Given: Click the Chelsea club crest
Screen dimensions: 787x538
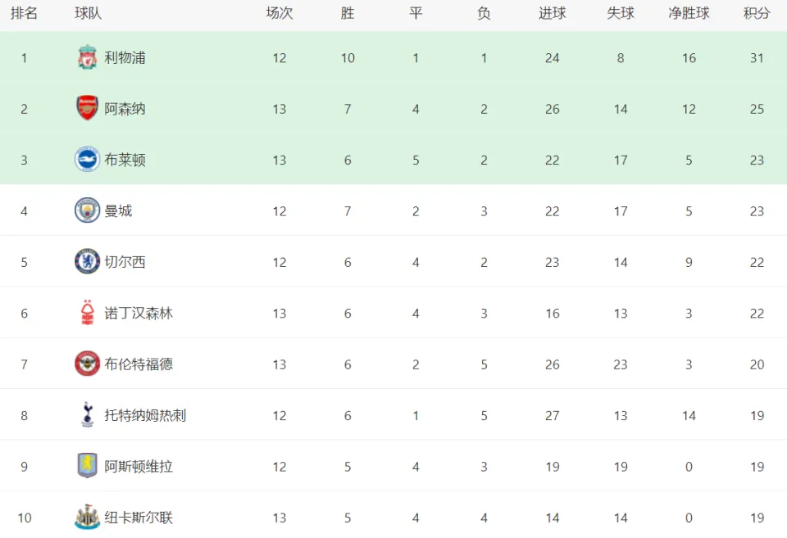Looking at the screenshot, I should [x=88, y=262].
